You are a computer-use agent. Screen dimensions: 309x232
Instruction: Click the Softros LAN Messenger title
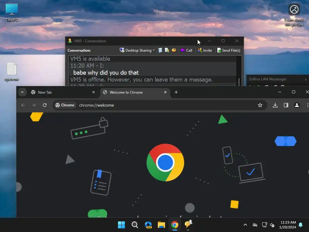(268, 79)
